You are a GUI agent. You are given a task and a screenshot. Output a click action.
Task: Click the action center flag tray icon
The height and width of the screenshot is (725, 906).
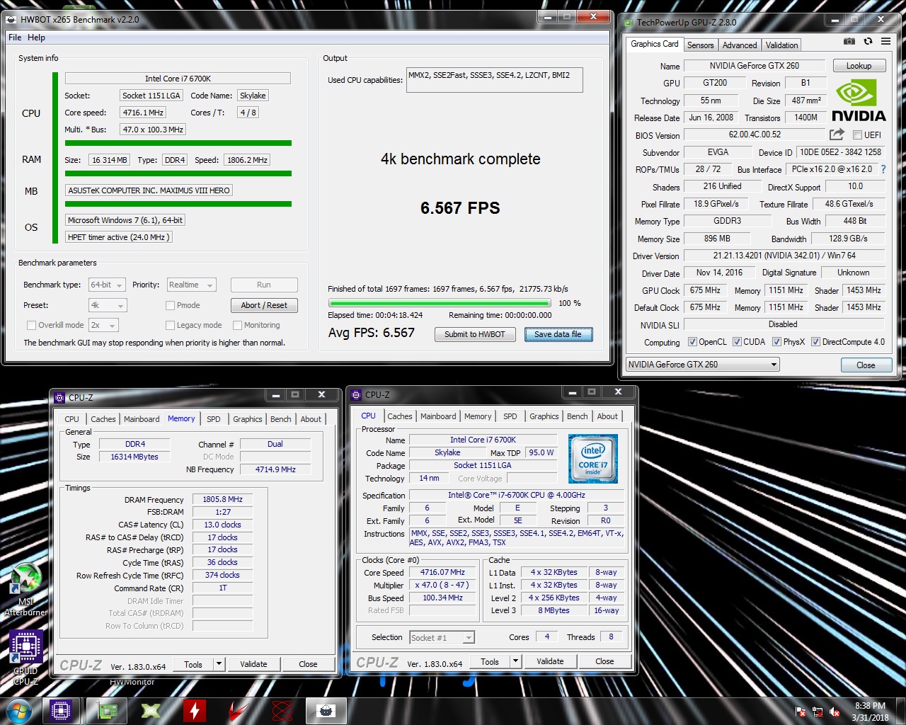pyautogui.click(x=801, y=712)
